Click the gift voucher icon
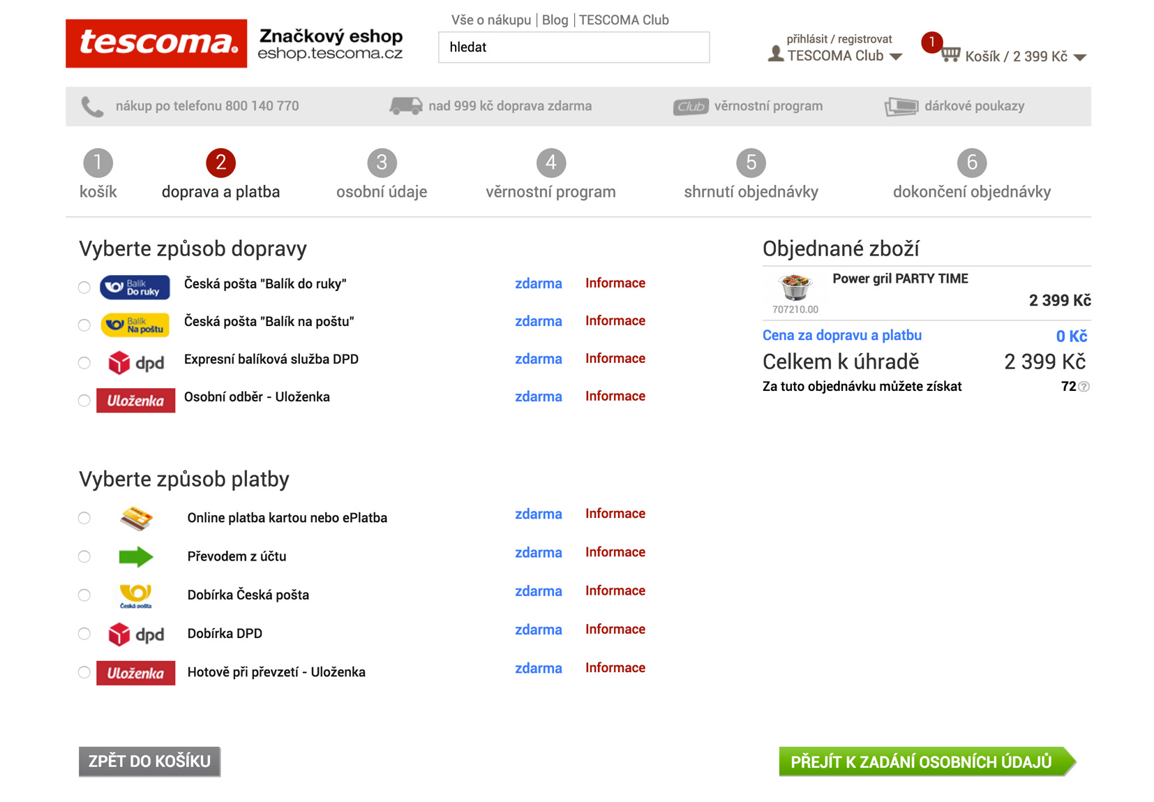The height and width of the screenshot is (802, 1154). coord(901,106)
